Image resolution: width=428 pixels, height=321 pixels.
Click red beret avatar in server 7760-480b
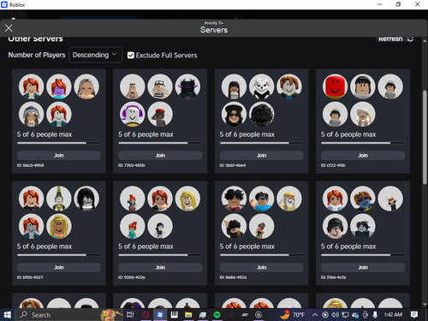pos(160,114)
